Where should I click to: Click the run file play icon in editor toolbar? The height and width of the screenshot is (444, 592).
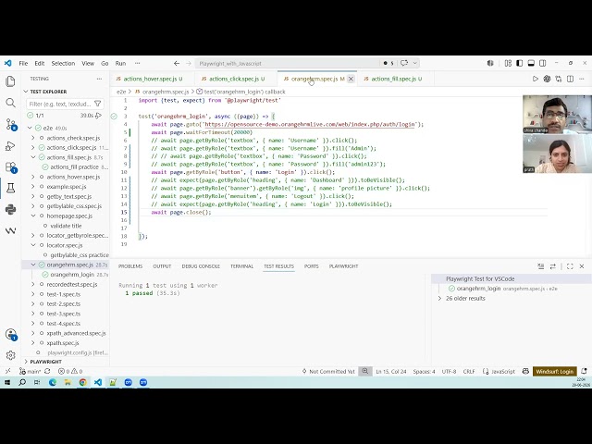tap(535, 79)
